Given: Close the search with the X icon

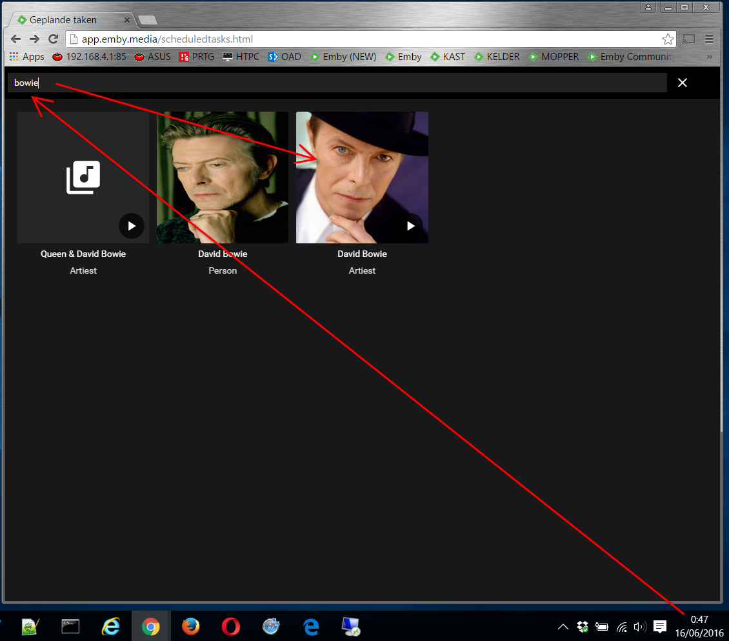Looking at the screenshot, I should click(x=683, y=83).
